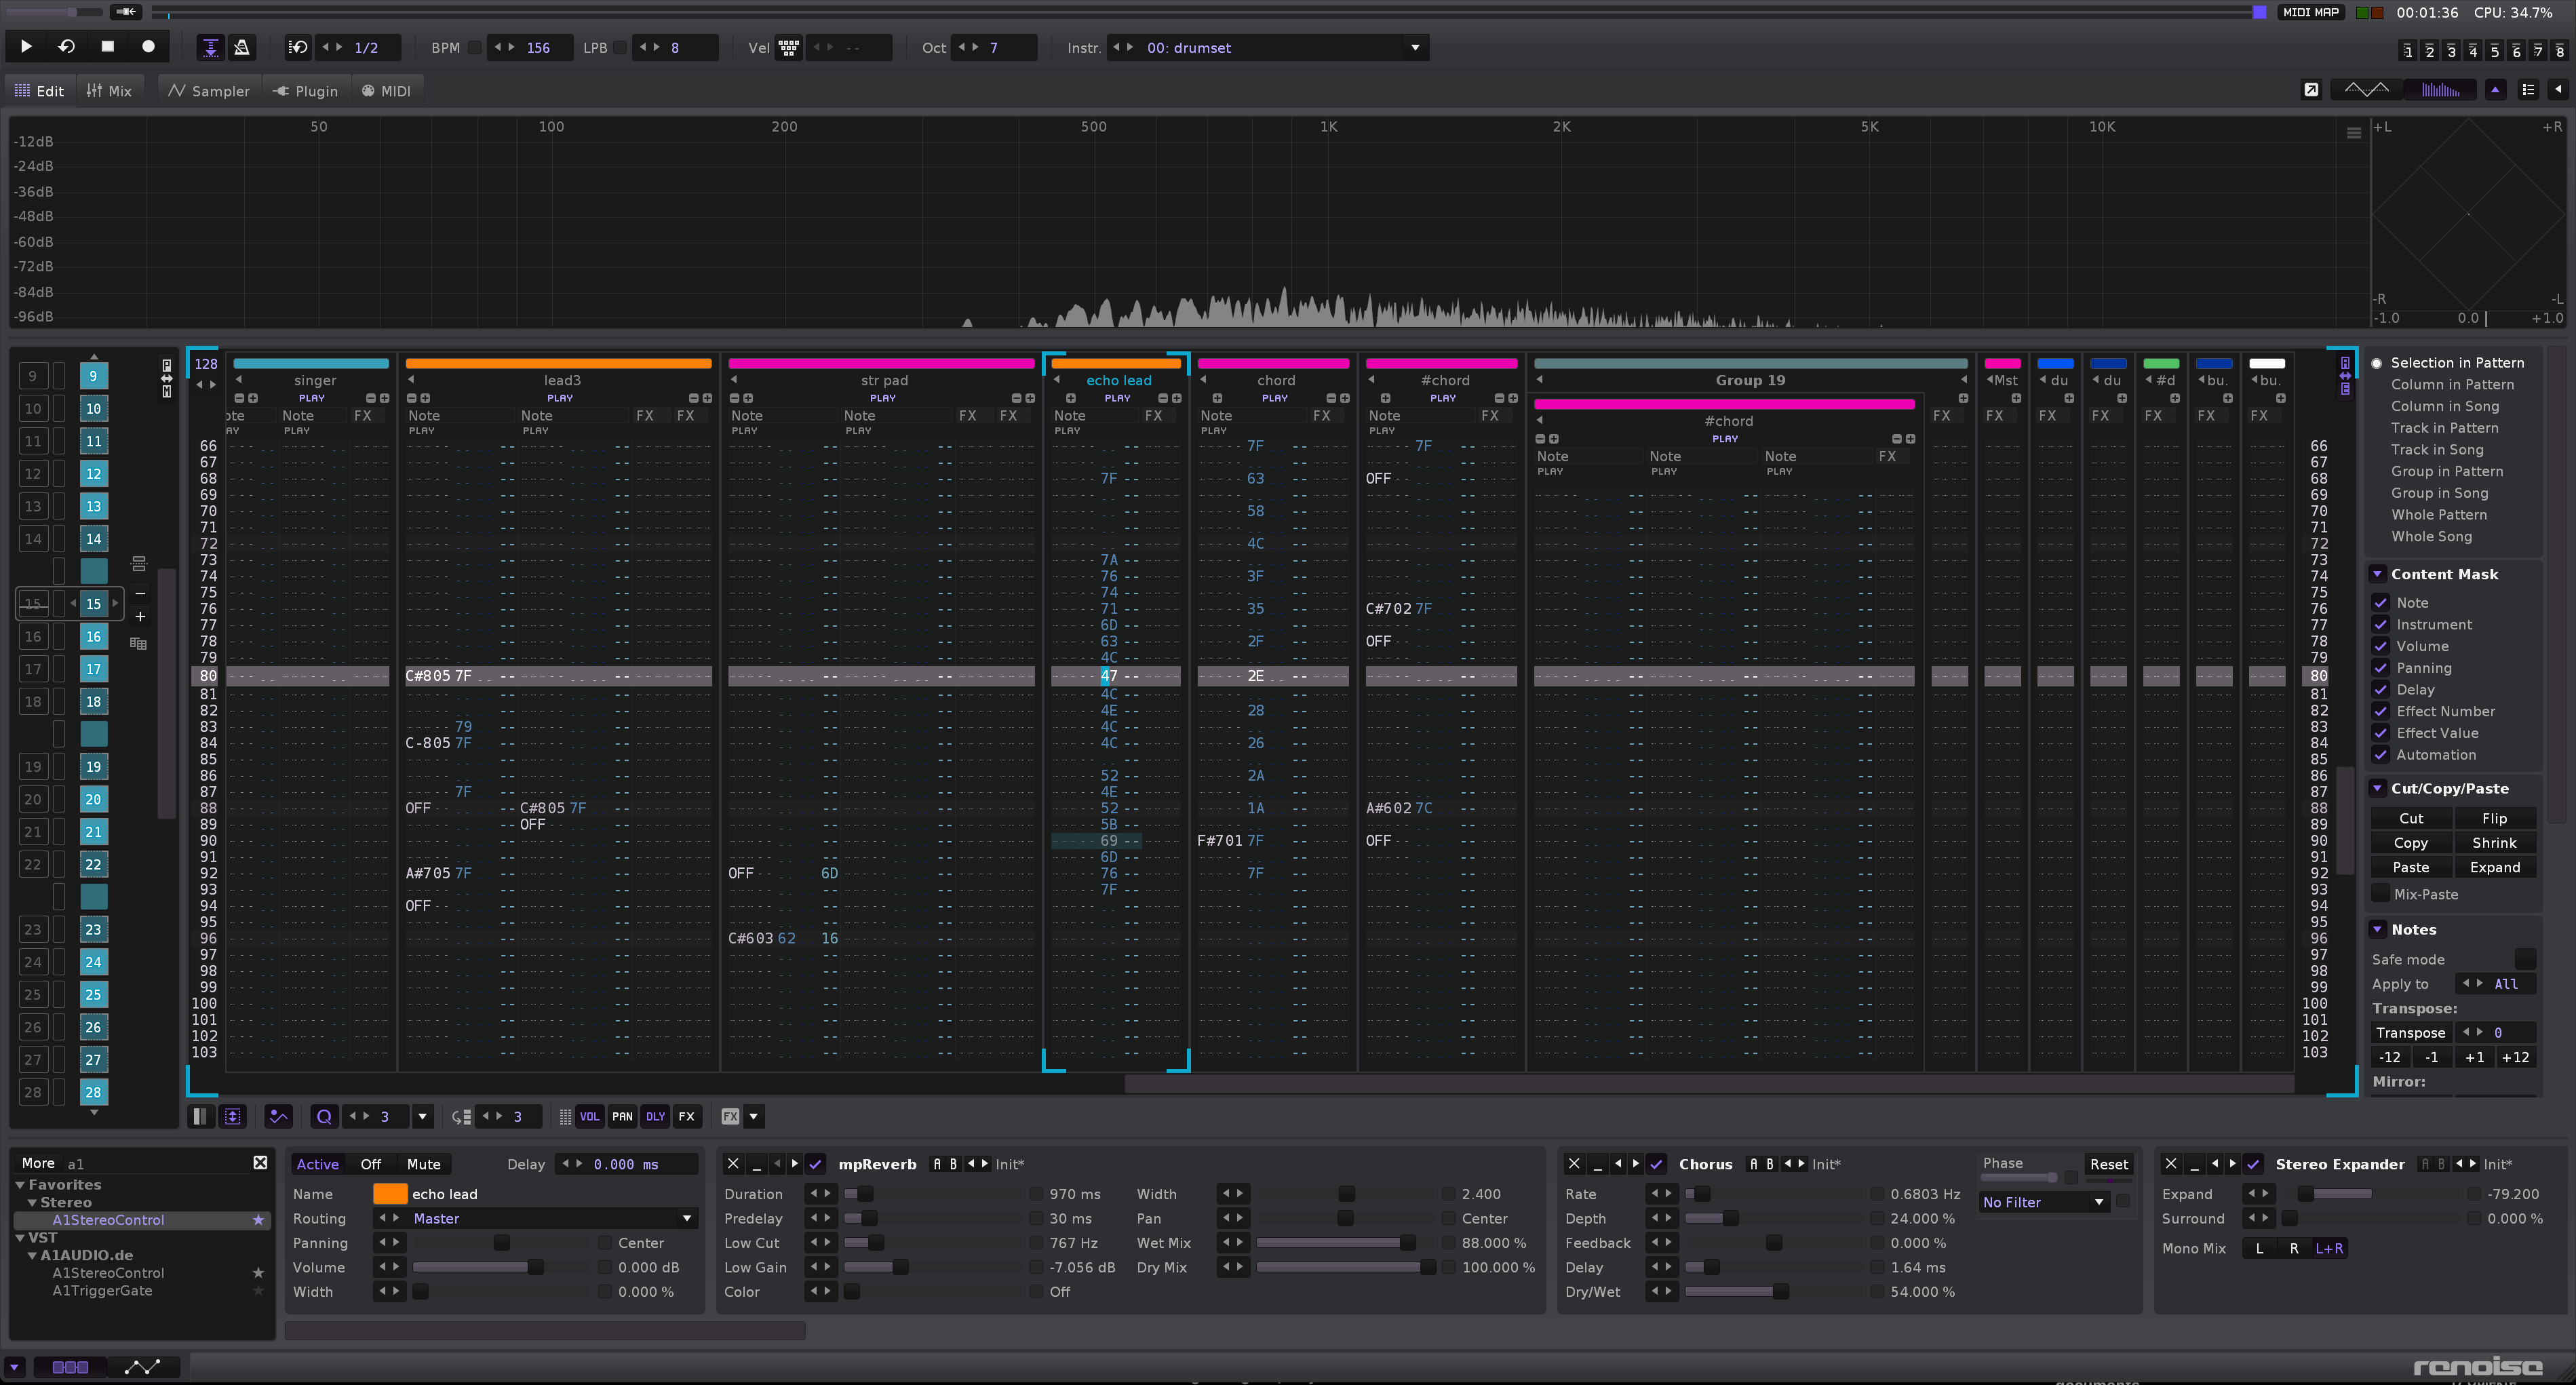Collapse the Content Mask section

tap(2377, 573)
